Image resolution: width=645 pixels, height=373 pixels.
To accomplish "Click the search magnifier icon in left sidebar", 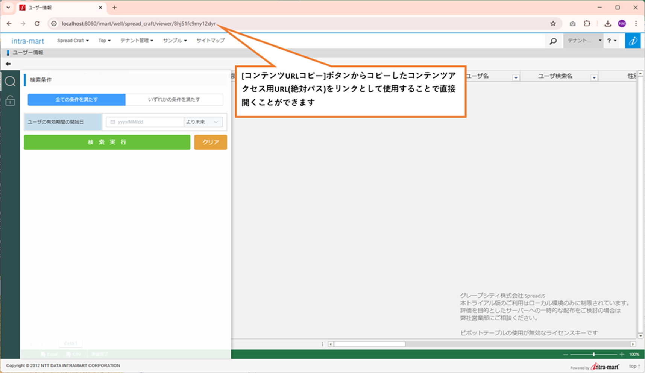I will click(10, 81).
